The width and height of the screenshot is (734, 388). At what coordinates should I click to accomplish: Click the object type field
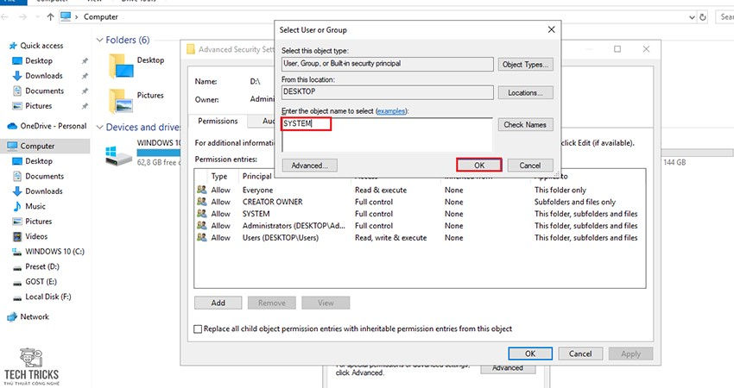click(x=387, y=64)
